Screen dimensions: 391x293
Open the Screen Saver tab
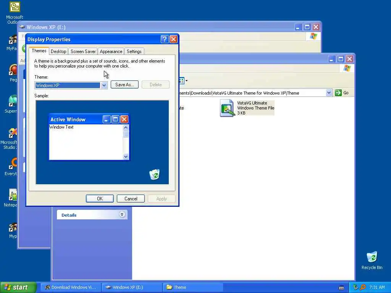click(83, 52)
